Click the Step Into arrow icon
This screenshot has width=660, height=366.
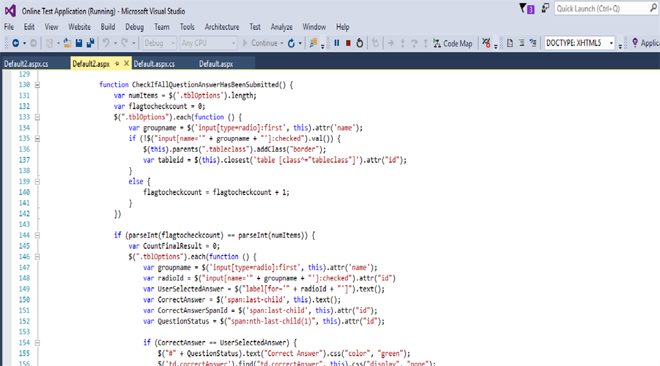click(402, 43)
